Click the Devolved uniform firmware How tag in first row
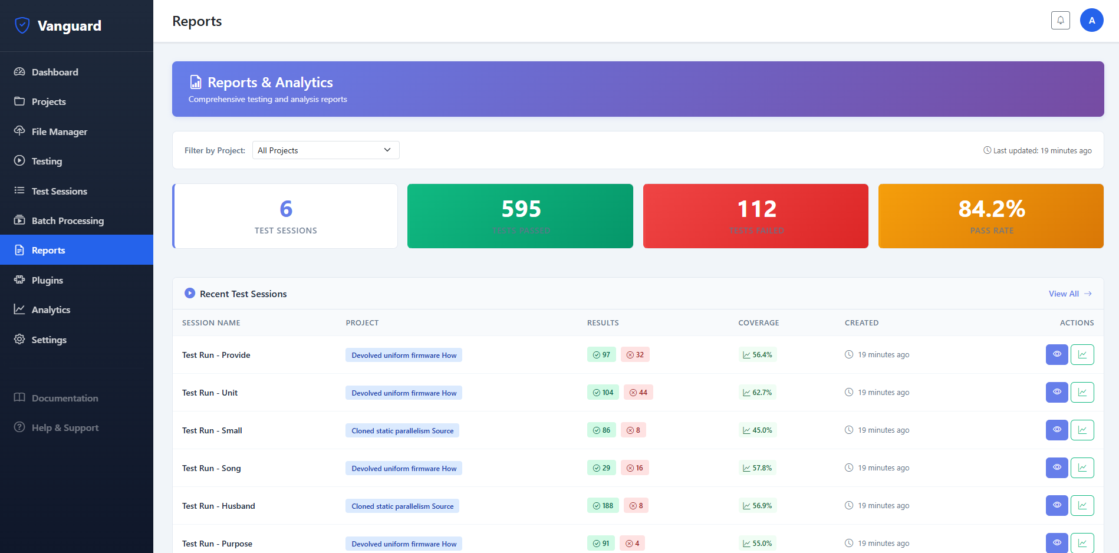 pyautogui.click(x=404, y=355)
